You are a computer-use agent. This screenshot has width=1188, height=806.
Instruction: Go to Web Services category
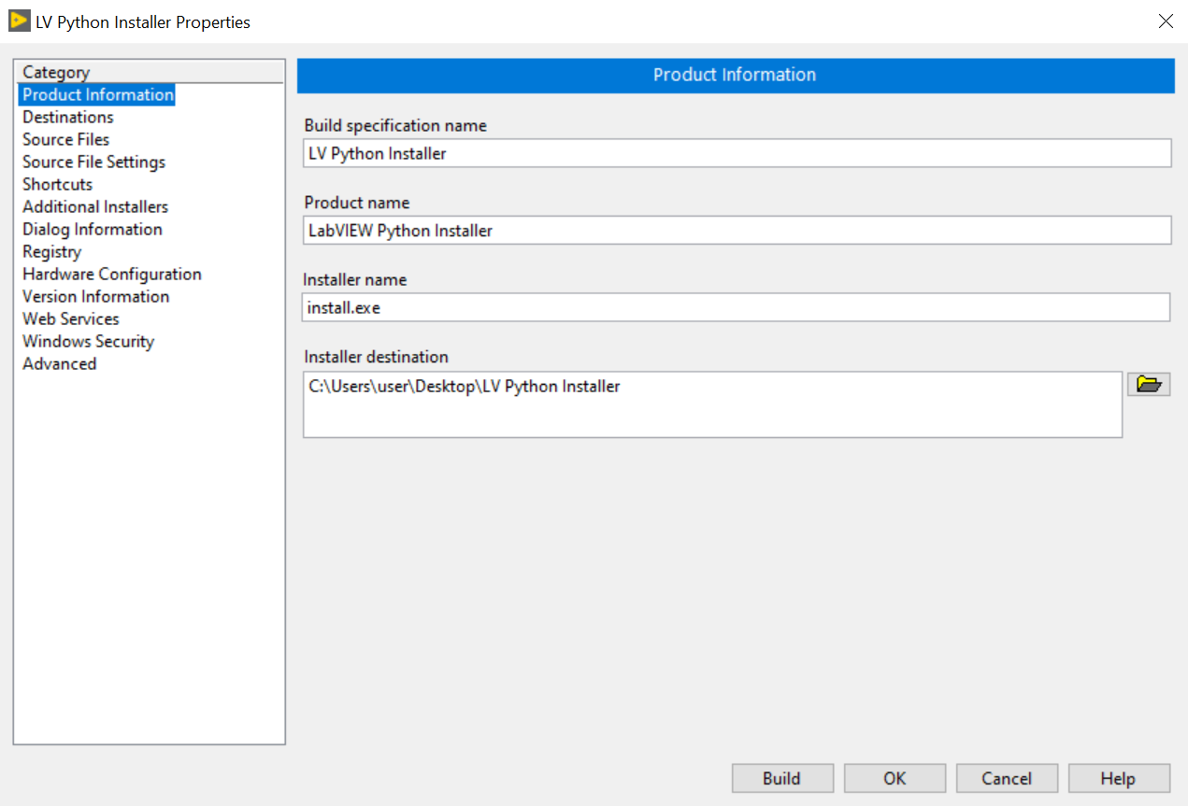click(71, 318)
